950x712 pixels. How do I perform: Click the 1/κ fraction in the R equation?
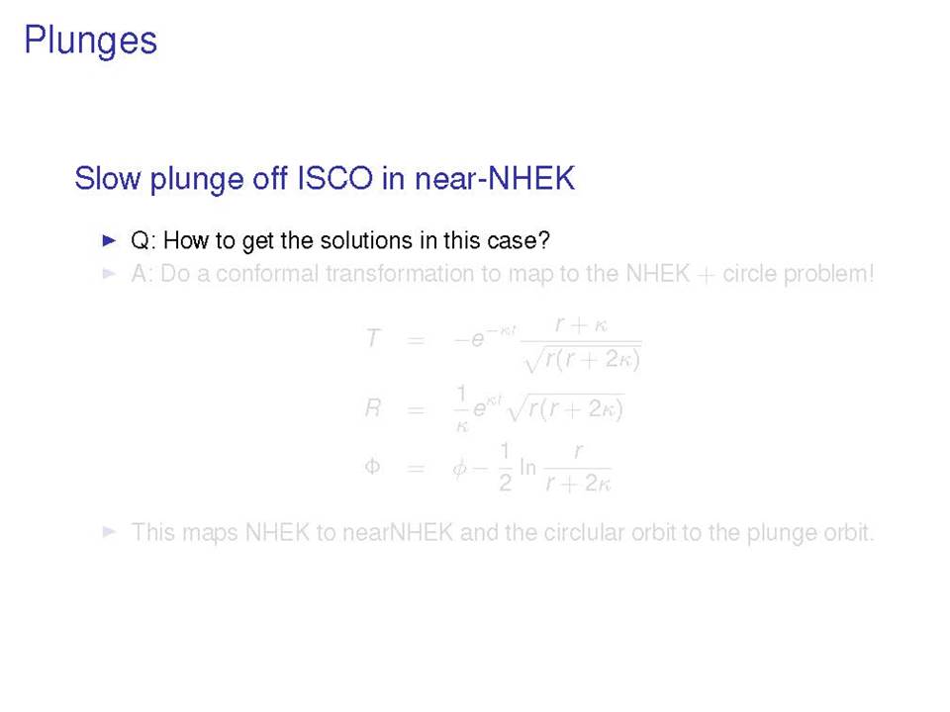point(462,408)
